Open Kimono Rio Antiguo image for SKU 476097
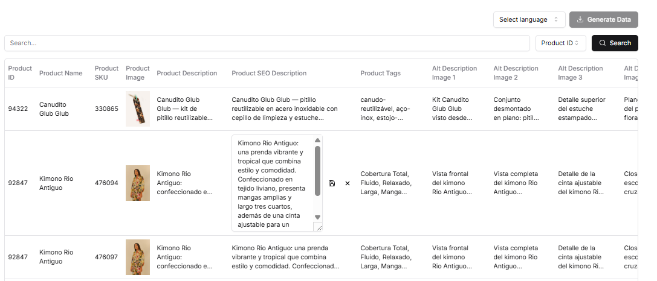657x281 pixels. point(137,257)
